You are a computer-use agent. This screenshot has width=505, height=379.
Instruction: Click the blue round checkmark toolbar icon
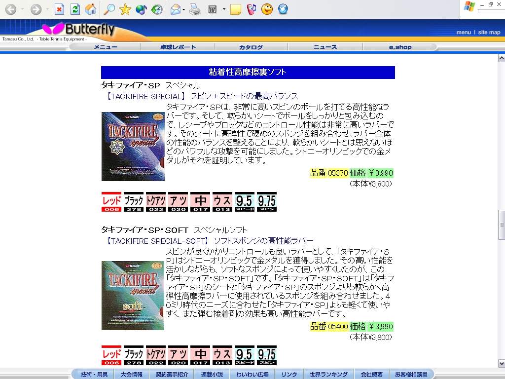click(283, 9)
